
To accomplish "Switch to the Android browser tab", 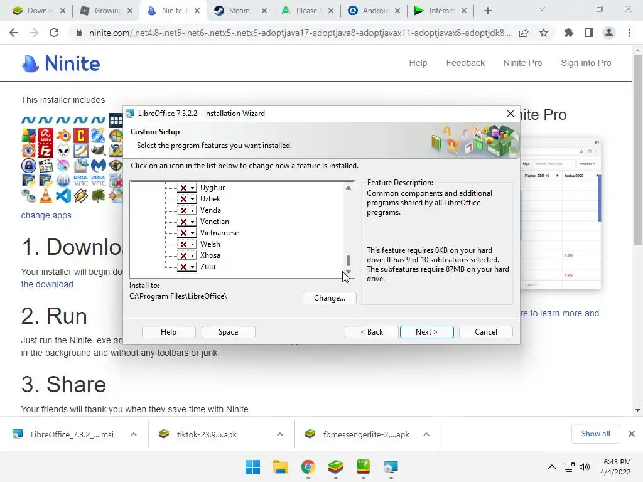I will (375, 11).
